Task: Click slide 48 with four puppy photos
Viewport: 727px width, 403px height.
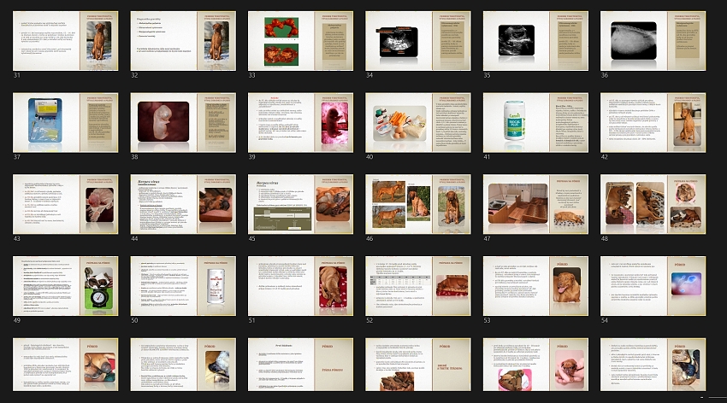Action: (653, 203)
